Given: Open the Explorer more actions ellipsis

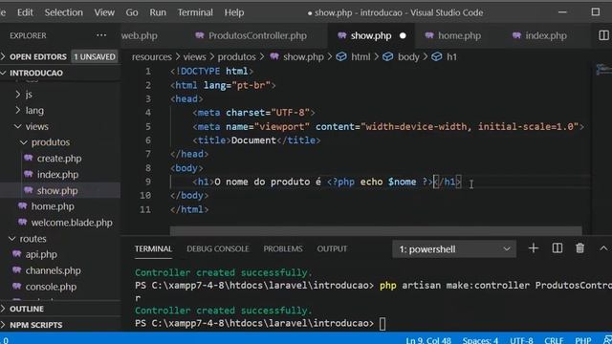Looking at the screenshot, I should [x=101, y=35].
